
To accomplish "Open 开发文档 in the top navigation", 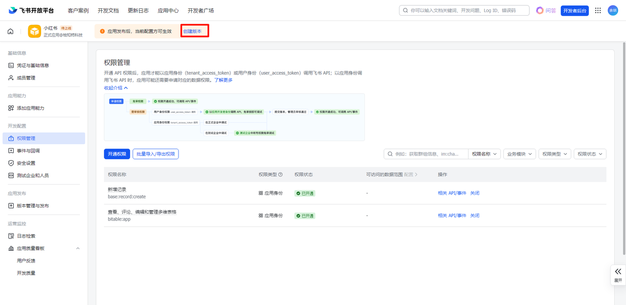I will [108, 10].
